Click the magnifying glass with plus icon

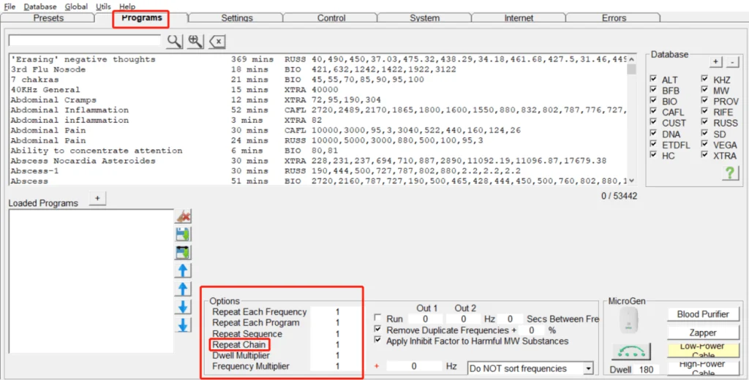(195, 41)
